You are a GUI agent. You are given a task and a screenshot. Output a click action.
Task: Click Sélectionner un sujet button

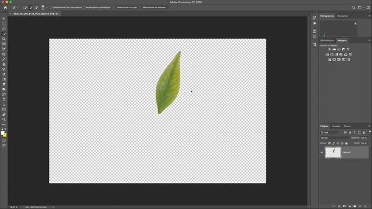click(x=127, y=8)
